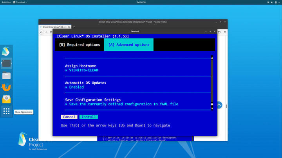Click the Show Applications grid icon
This screenshot has width=282, height=158.
tap(6, 111)
